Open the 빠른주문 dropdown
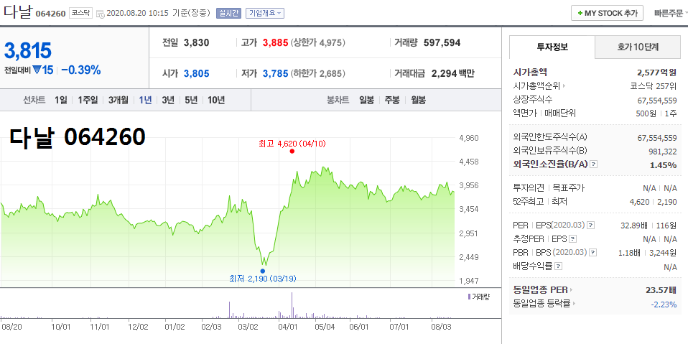 click(671, 13)
